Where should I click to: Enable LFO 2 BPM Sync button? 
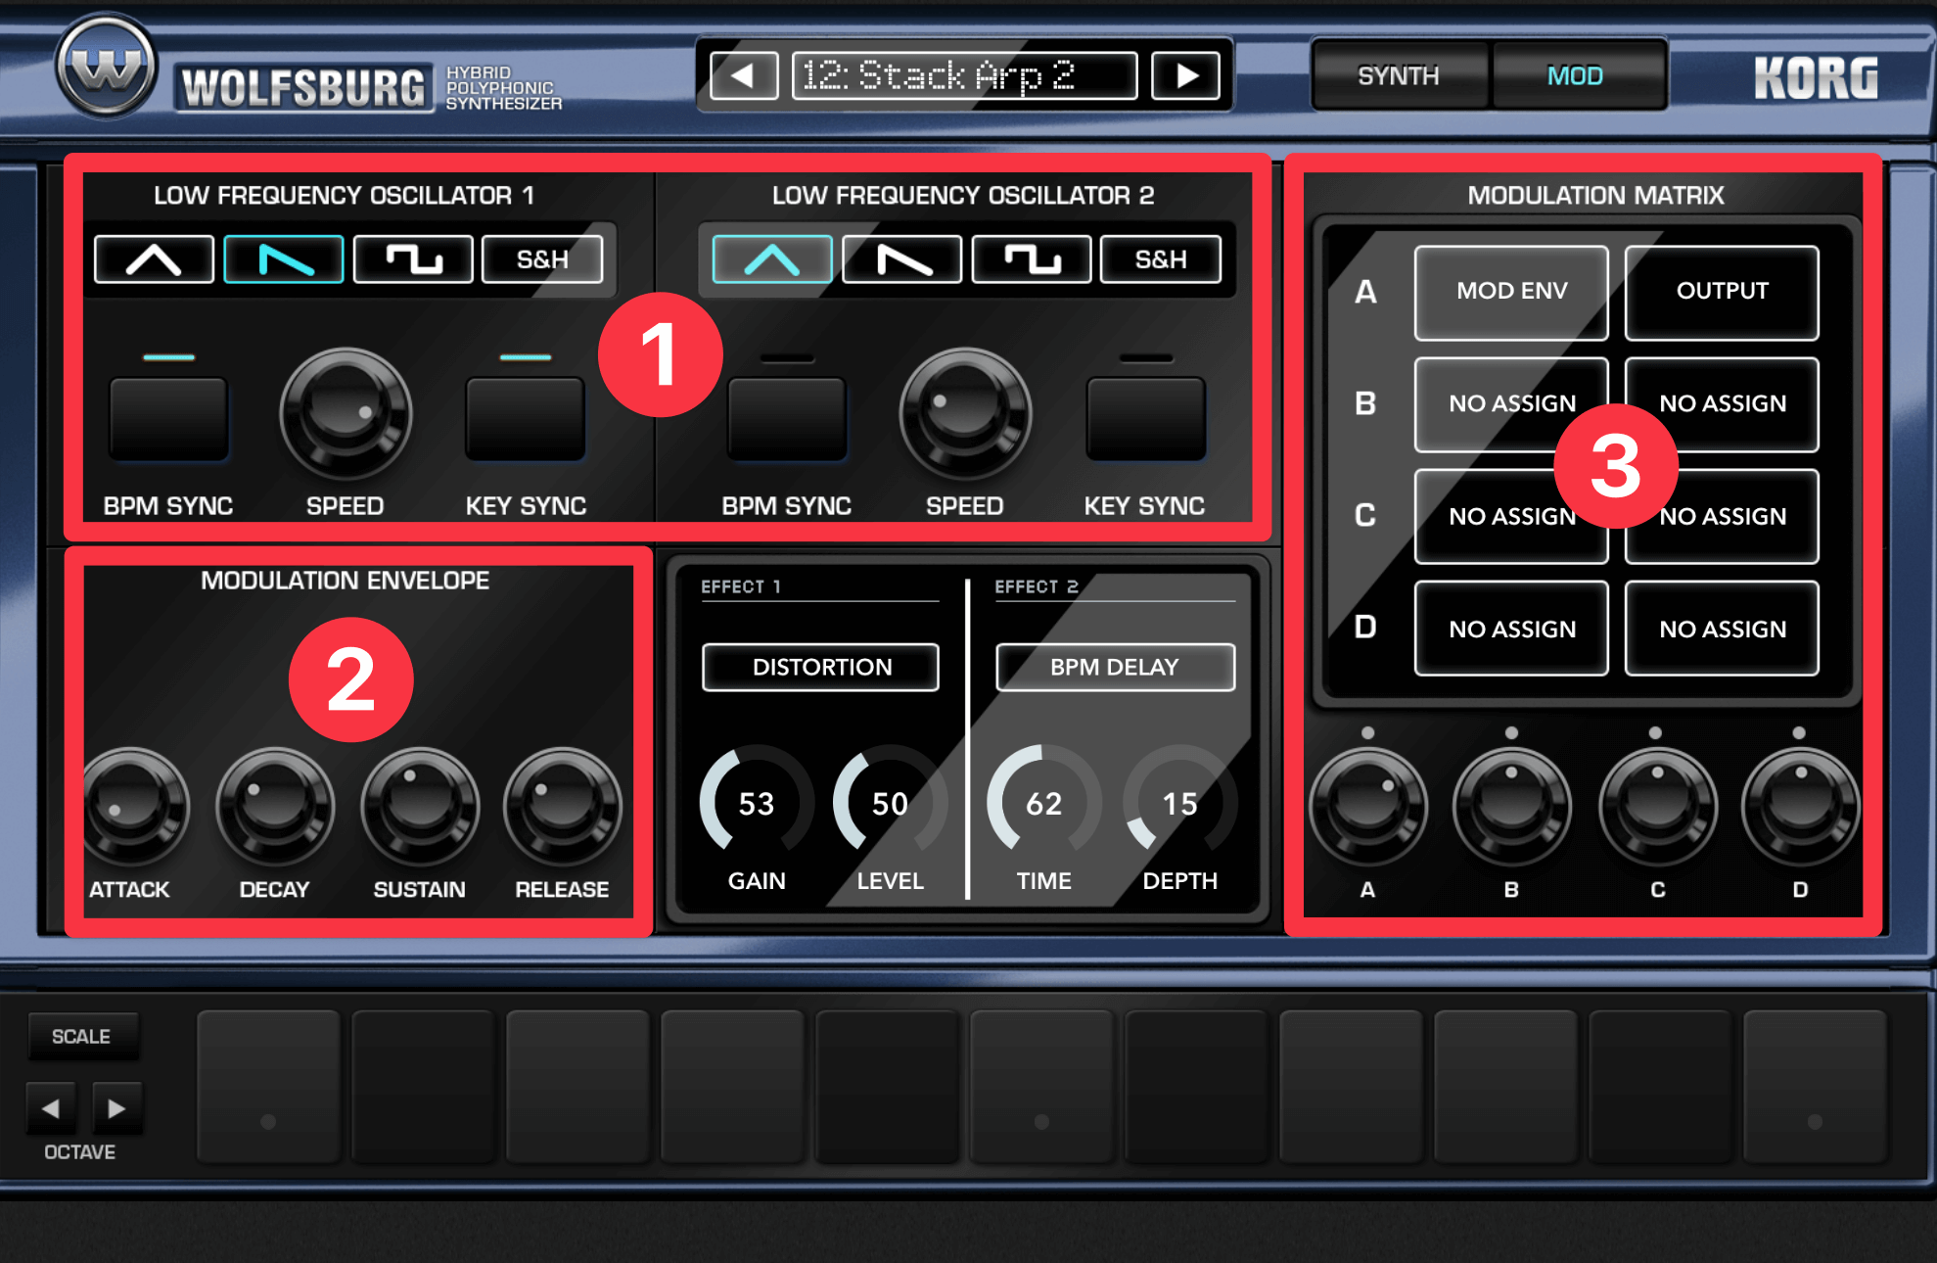coord(787,418)
